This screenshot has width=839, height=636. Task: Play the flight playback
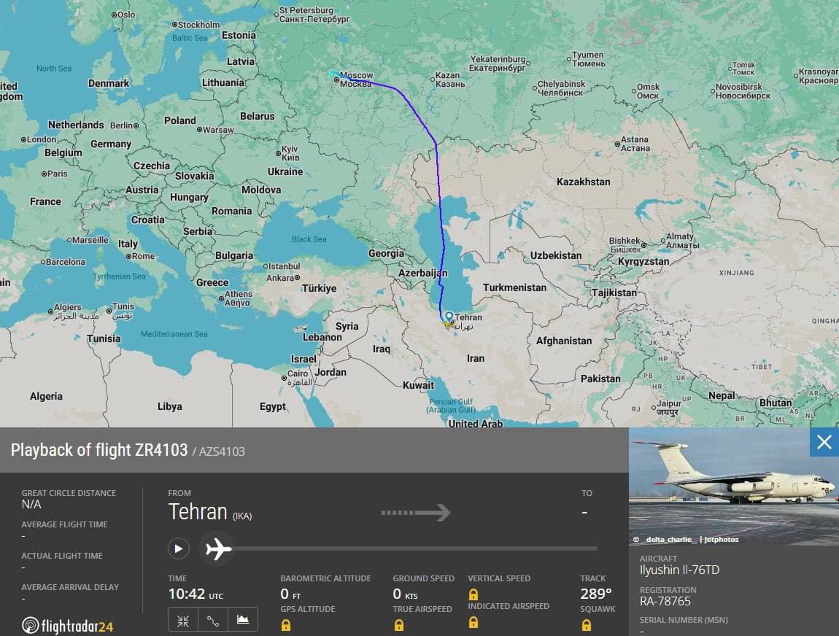tap(177, 548)
